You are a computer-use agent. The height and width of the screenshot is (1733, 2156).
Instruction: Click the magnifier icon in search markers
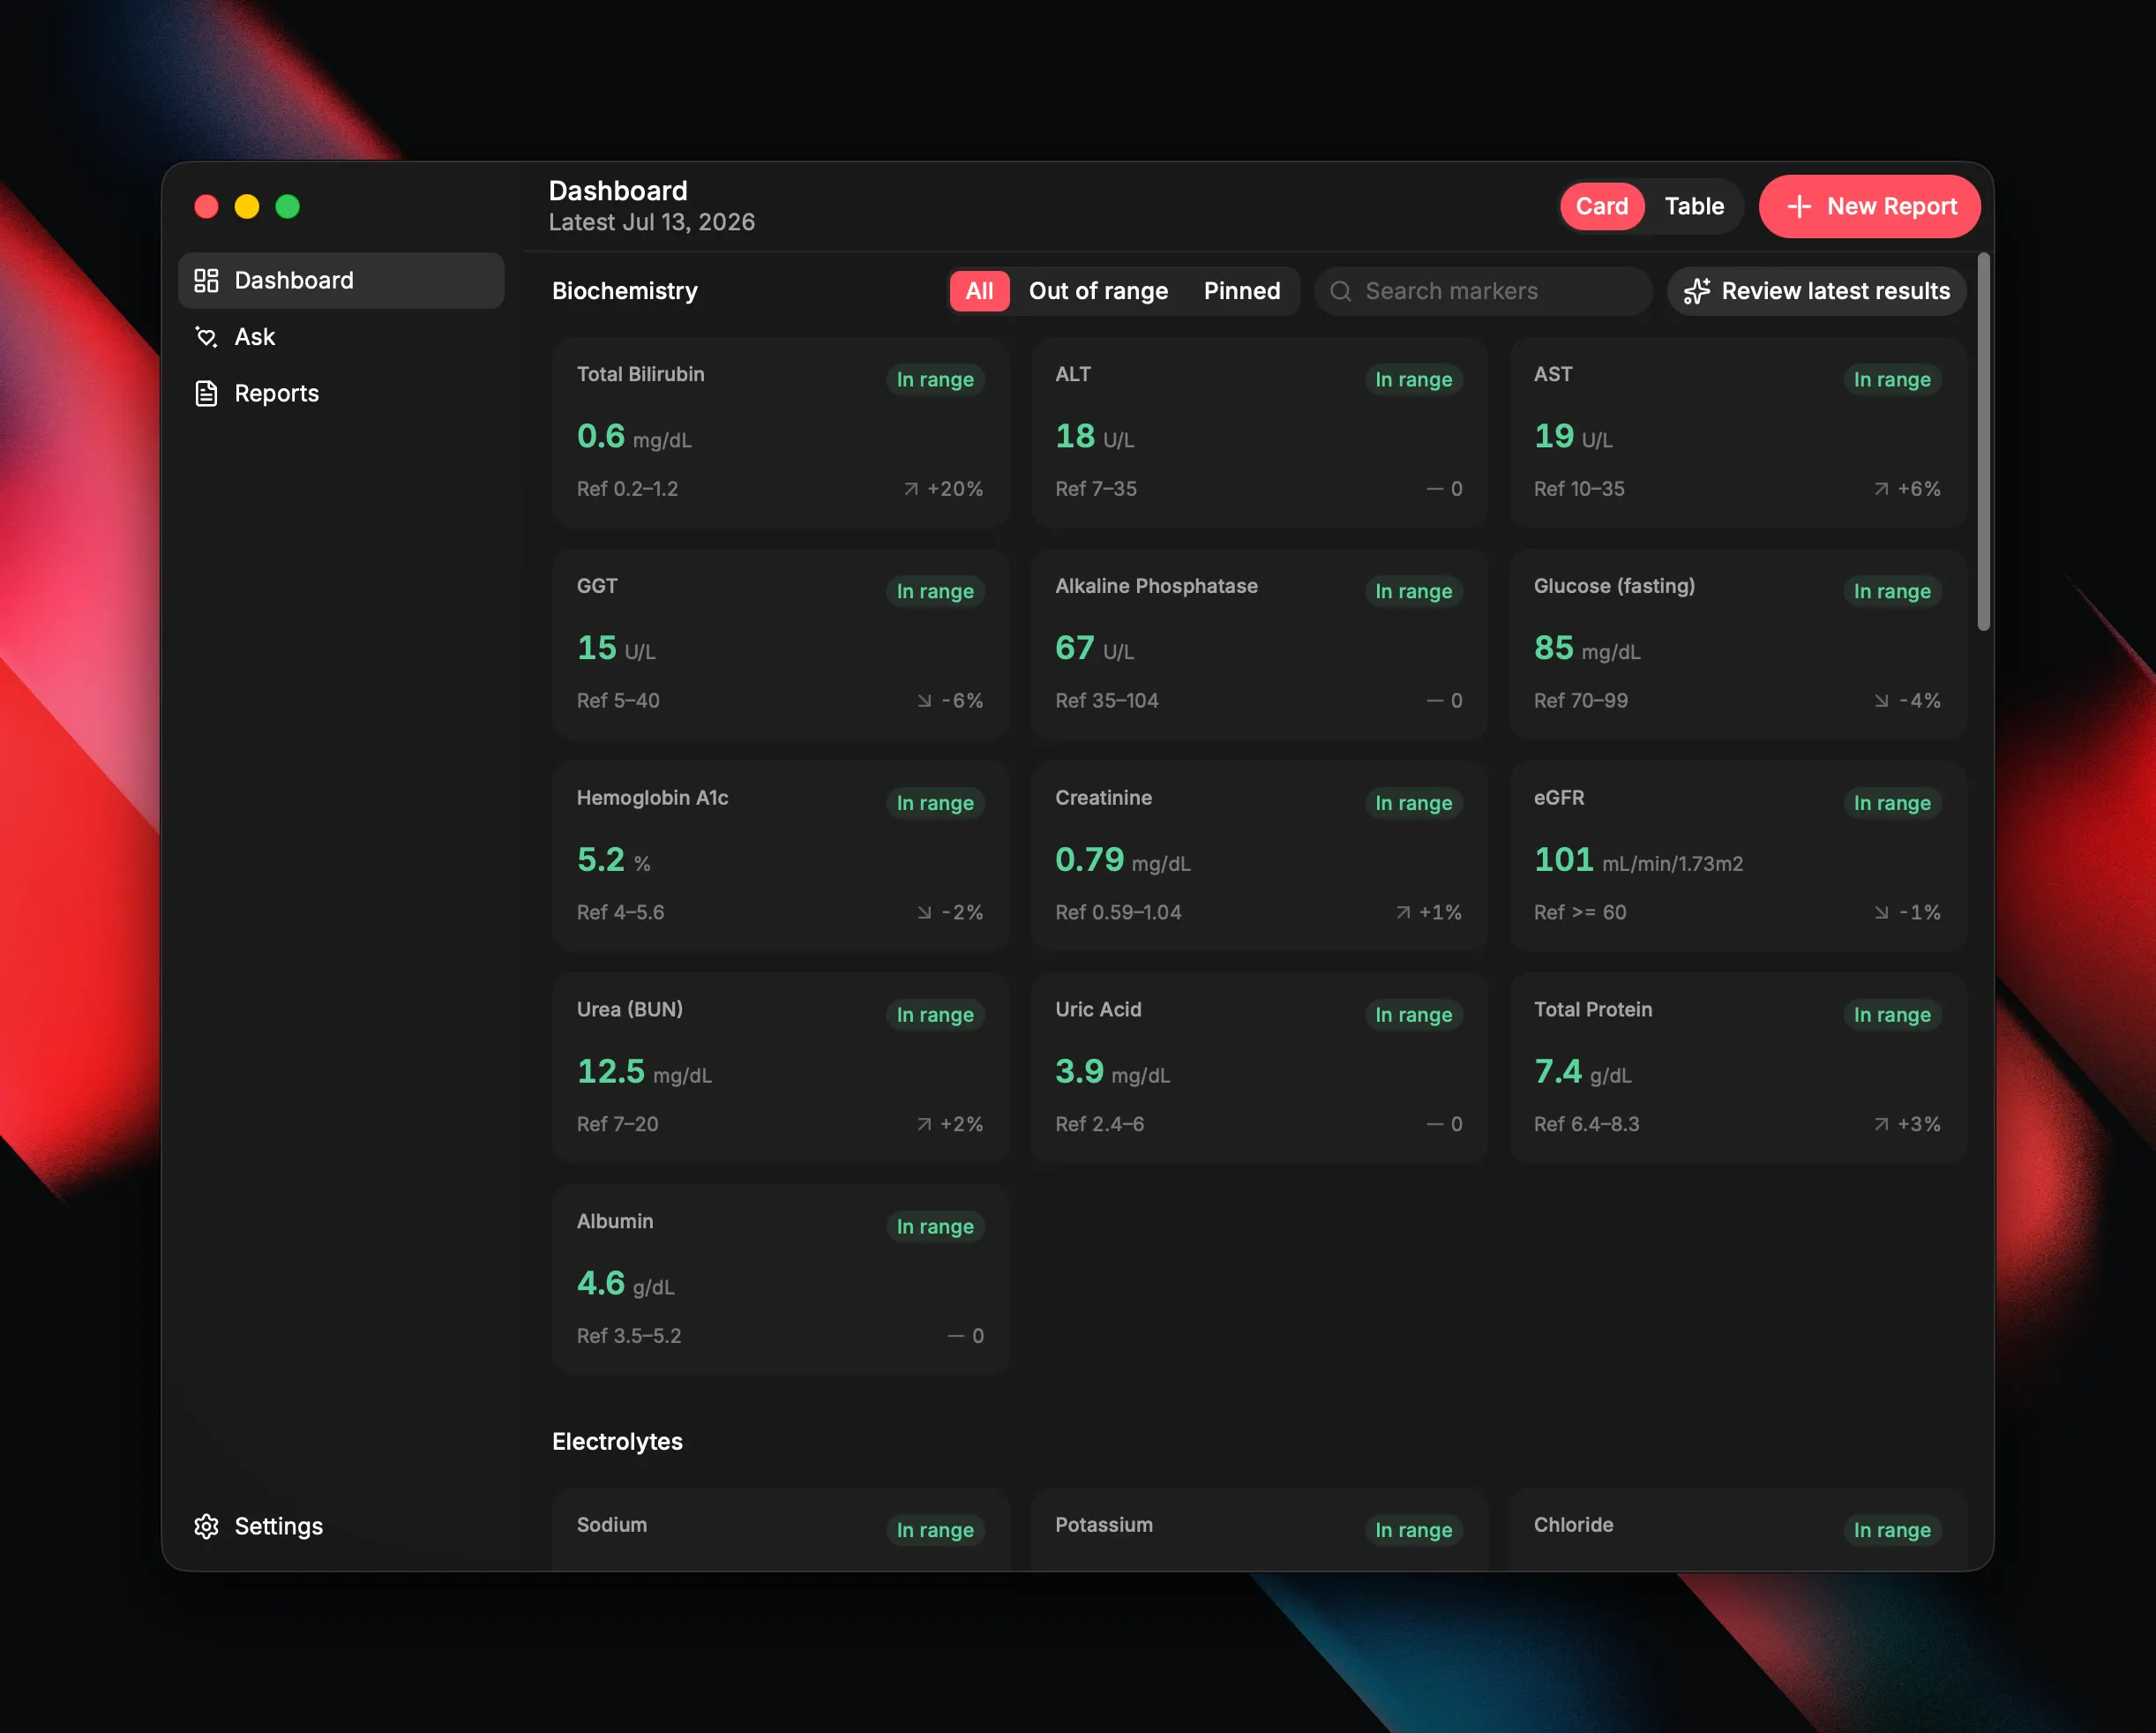click(x=1341, y=291)
